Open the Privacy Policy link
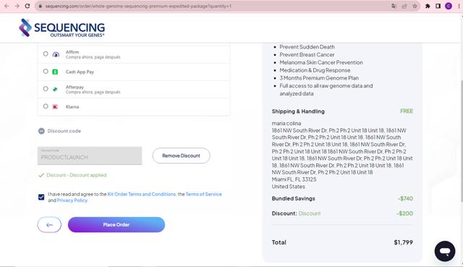This screenshot has height=267, width=463. coord(72,200)
